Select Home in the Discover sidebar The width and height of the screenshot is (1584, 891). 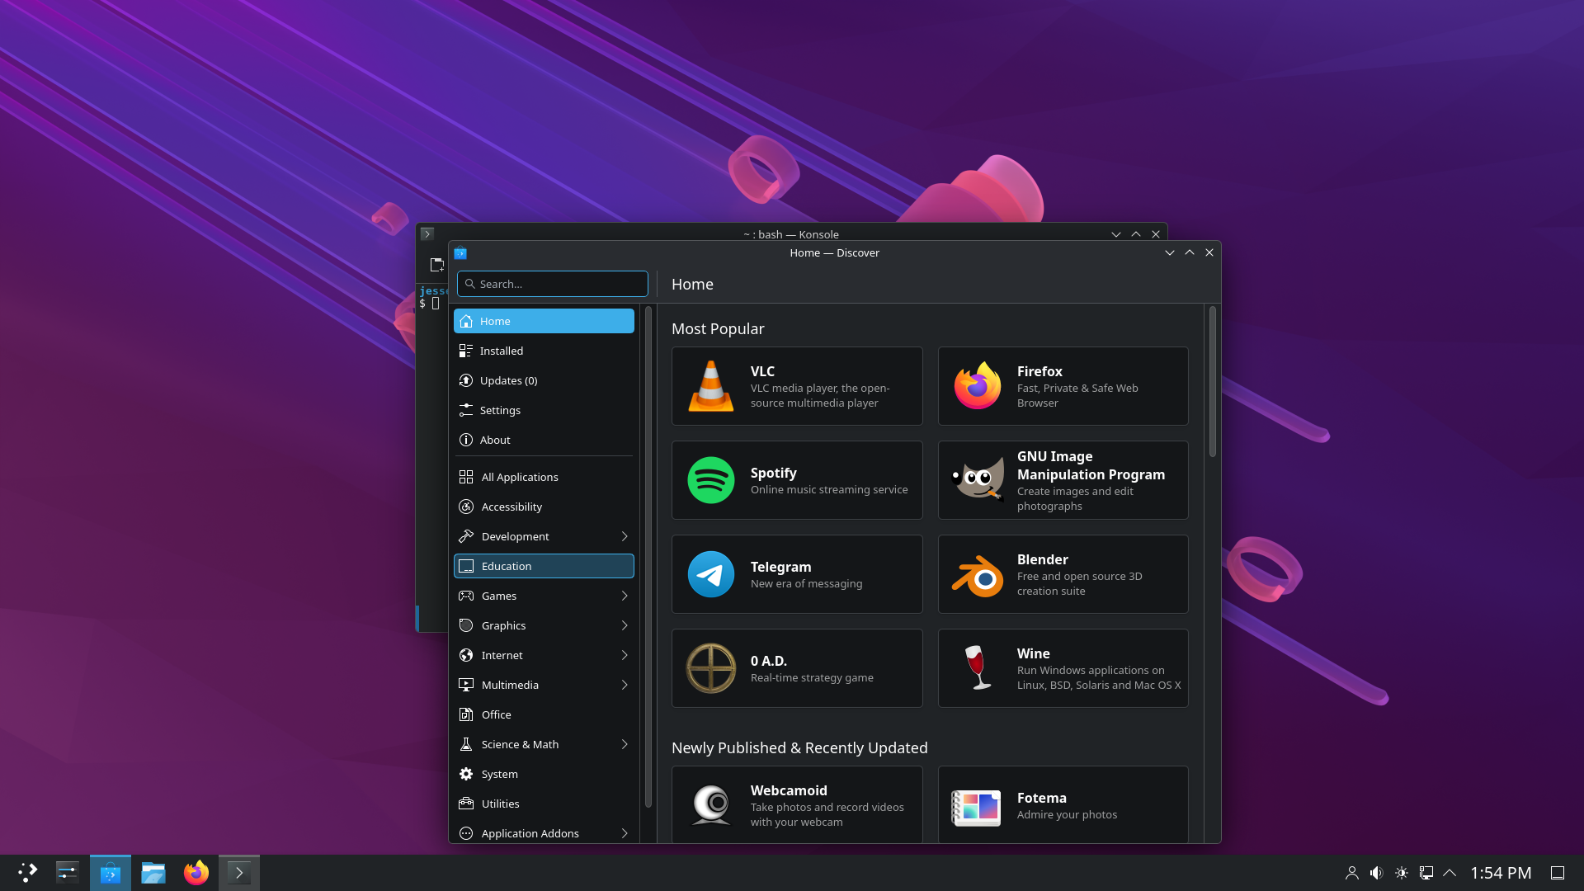(544, 321)
